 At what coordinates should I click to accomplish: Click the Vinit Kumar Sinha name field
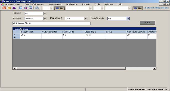[x=51, y=23]
